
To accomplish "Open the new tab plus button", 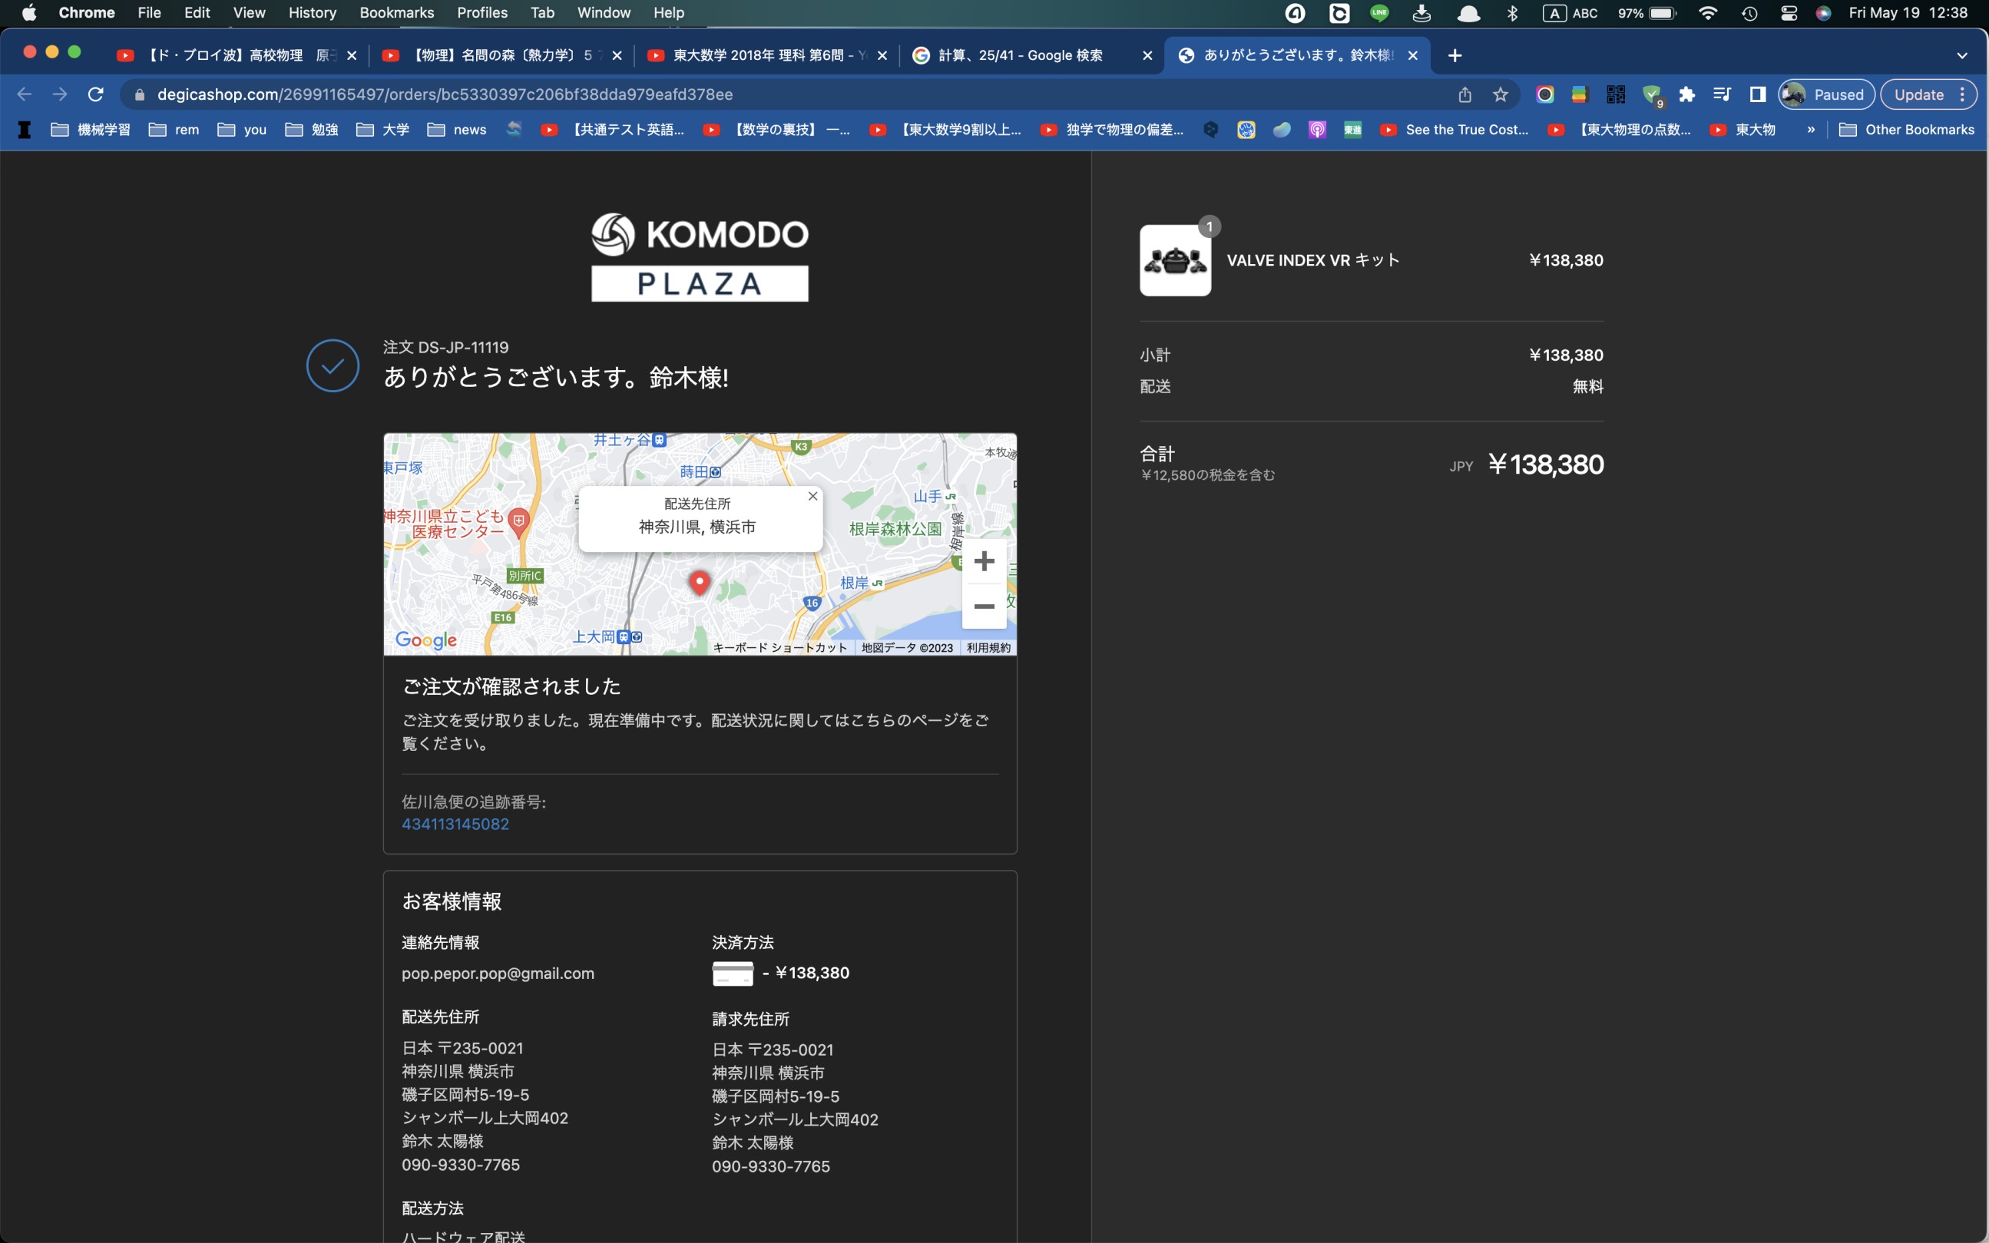I will tap(1455, 55).
